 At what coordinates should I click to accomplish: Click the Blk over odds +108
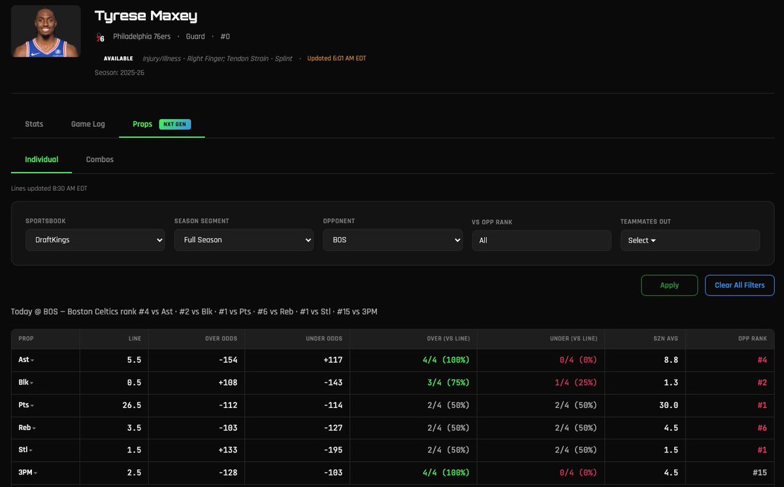227,382
